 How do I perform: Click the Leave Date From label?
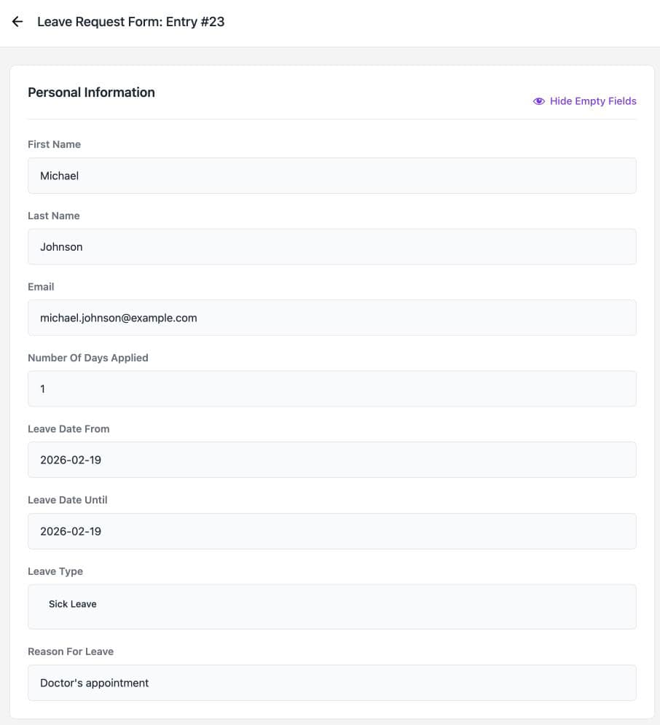coord(68,429)
